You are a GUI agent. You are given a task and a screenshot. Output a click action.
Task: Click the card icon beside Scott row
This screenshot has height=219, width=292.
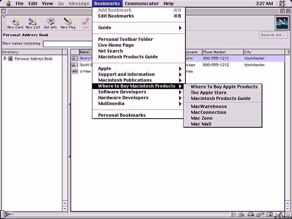tap(75, 65)
